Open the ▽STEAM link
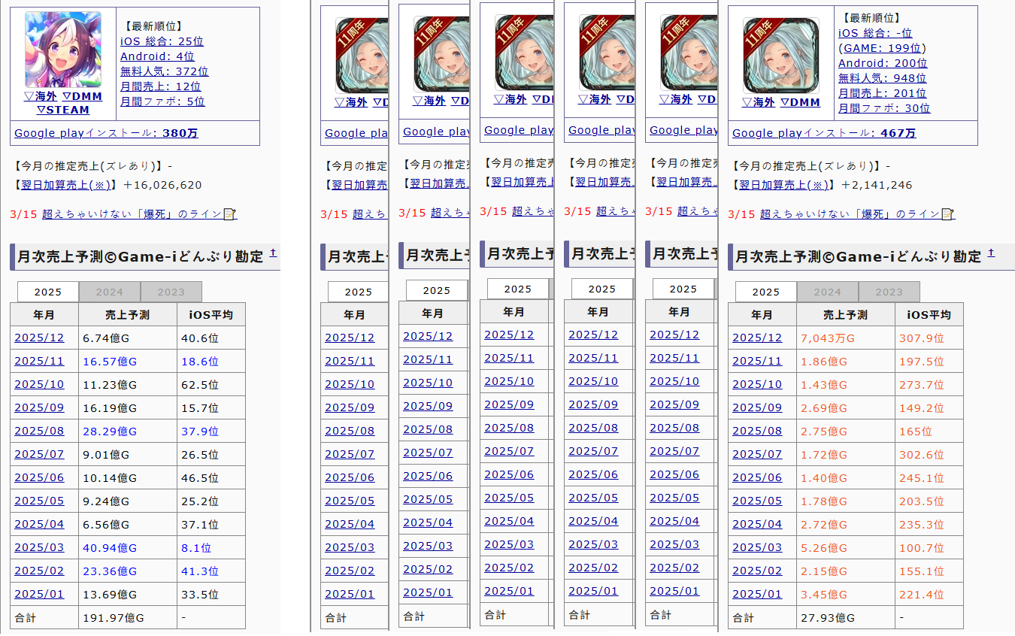Viewport: 1015px width, 636px height. pyautogui.click(x=63, y=110)
